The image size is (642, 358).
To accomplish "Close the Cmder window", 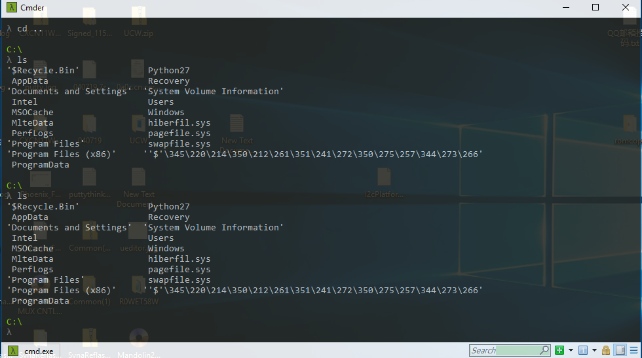I will click(x=625, y=8).
